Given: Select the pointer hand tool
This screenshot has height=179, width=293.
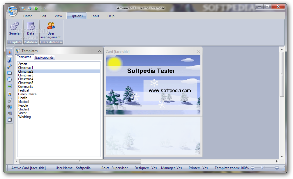Looking at the screenshot, I should [10, 52].
